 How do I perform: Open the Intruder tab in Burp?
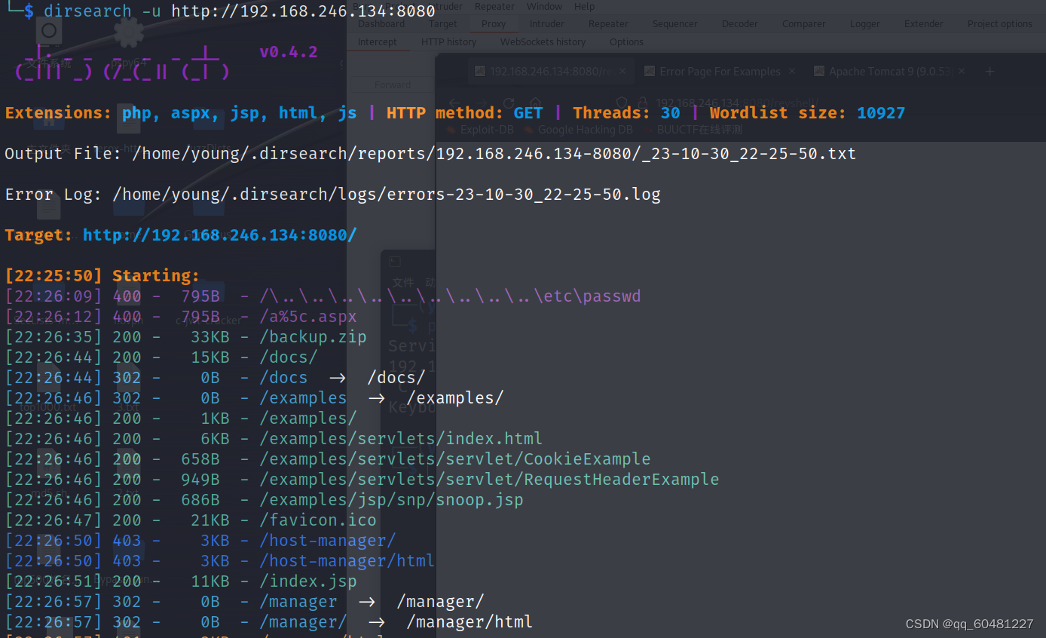point(546,24)
